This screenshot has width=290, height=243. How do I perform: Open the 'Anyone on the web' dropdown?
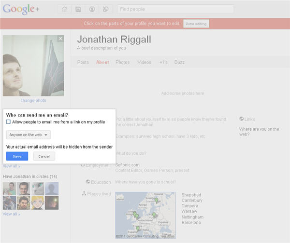click(29, 135)
